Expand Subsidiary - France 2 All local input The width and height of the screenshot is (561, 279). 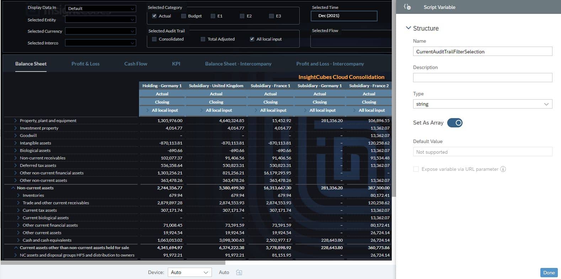(x=355, y=110)
